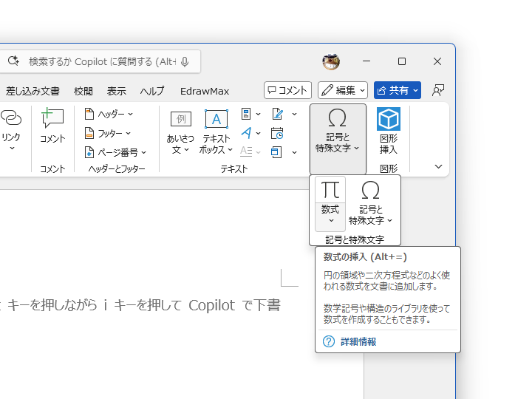Insert a テキストボックス text box
The width and height of the screenshot is (532, 399).
[216, 132]
